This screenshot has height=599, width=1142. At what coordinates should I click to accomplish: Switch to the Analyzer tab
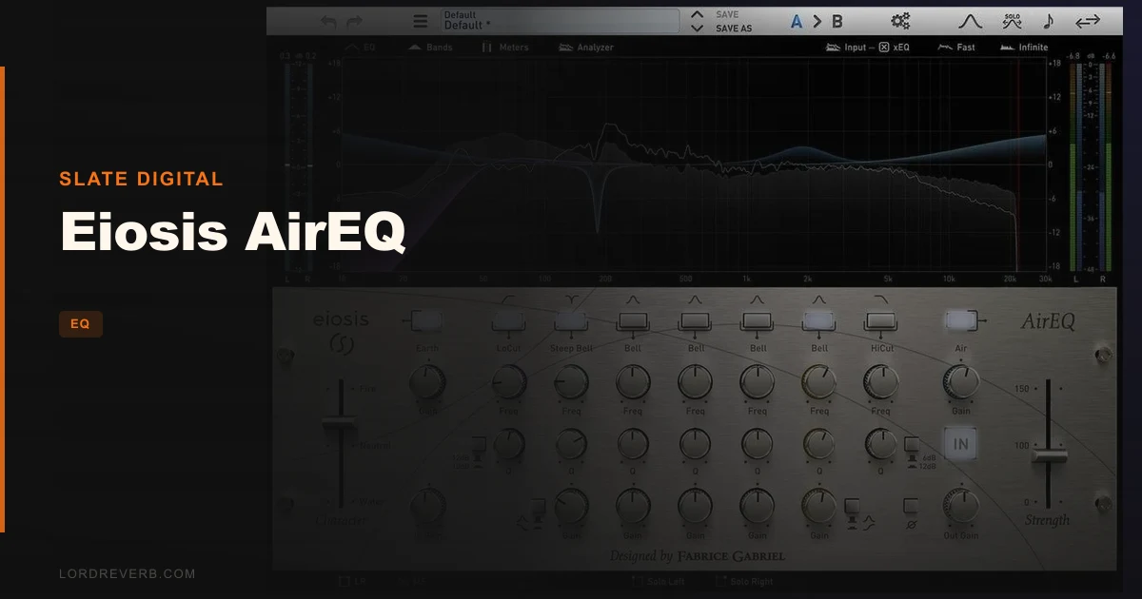click(x=586, y=47)
